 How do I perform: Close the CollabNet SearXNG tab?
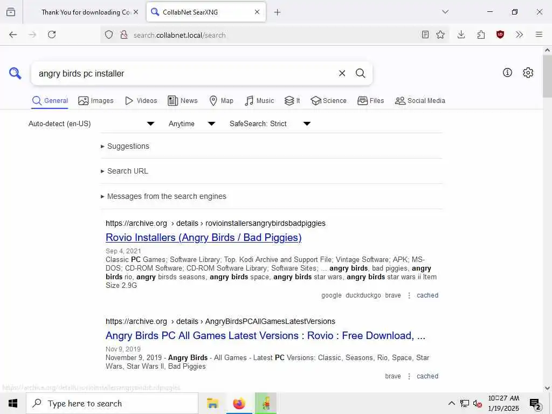point(257,12)
